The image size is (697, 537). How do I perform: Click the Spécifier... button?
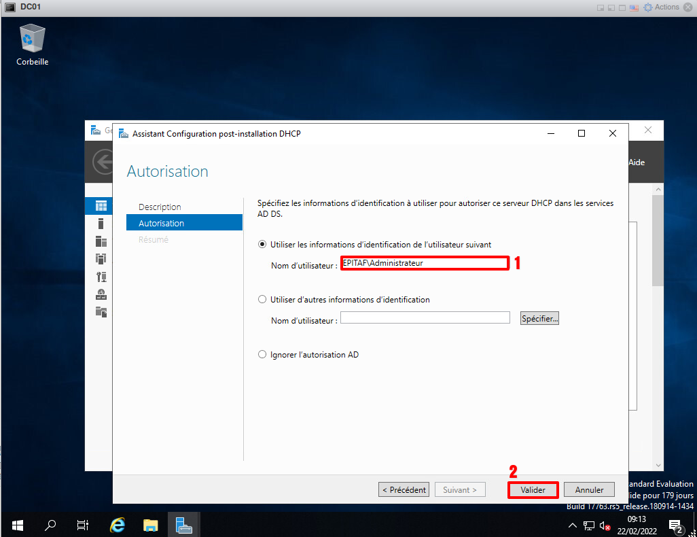pyautogui.click(x=539, y=318)
